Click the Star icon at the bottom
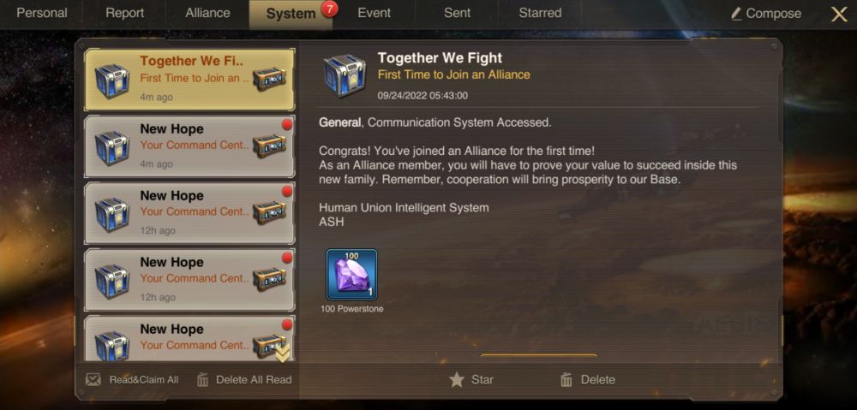 pos(457,380)
